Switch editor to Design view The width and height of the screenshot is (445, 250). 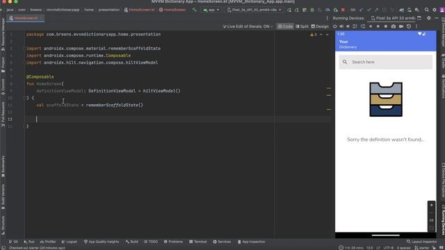320,26
